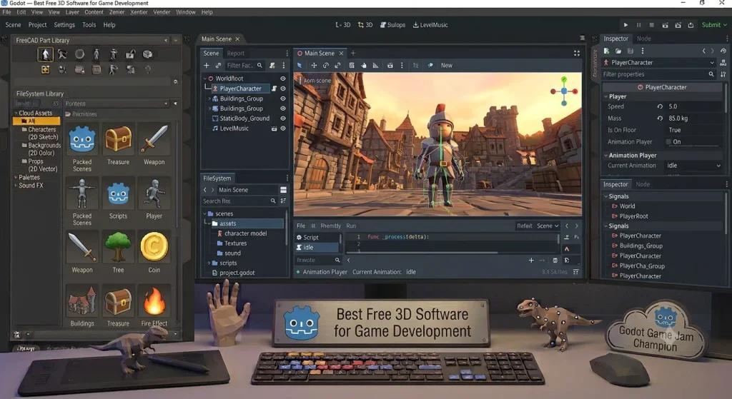732x399 pixels.
Task: Open project.godot file
Action: [x=233, y=273]
